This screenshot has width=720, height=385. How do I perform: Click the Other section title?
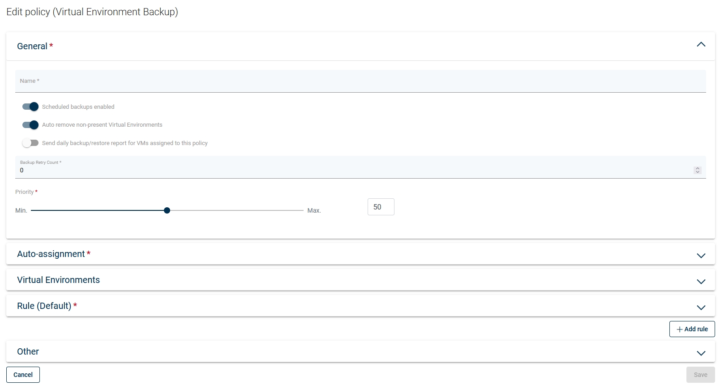click(x=28, y=352)
